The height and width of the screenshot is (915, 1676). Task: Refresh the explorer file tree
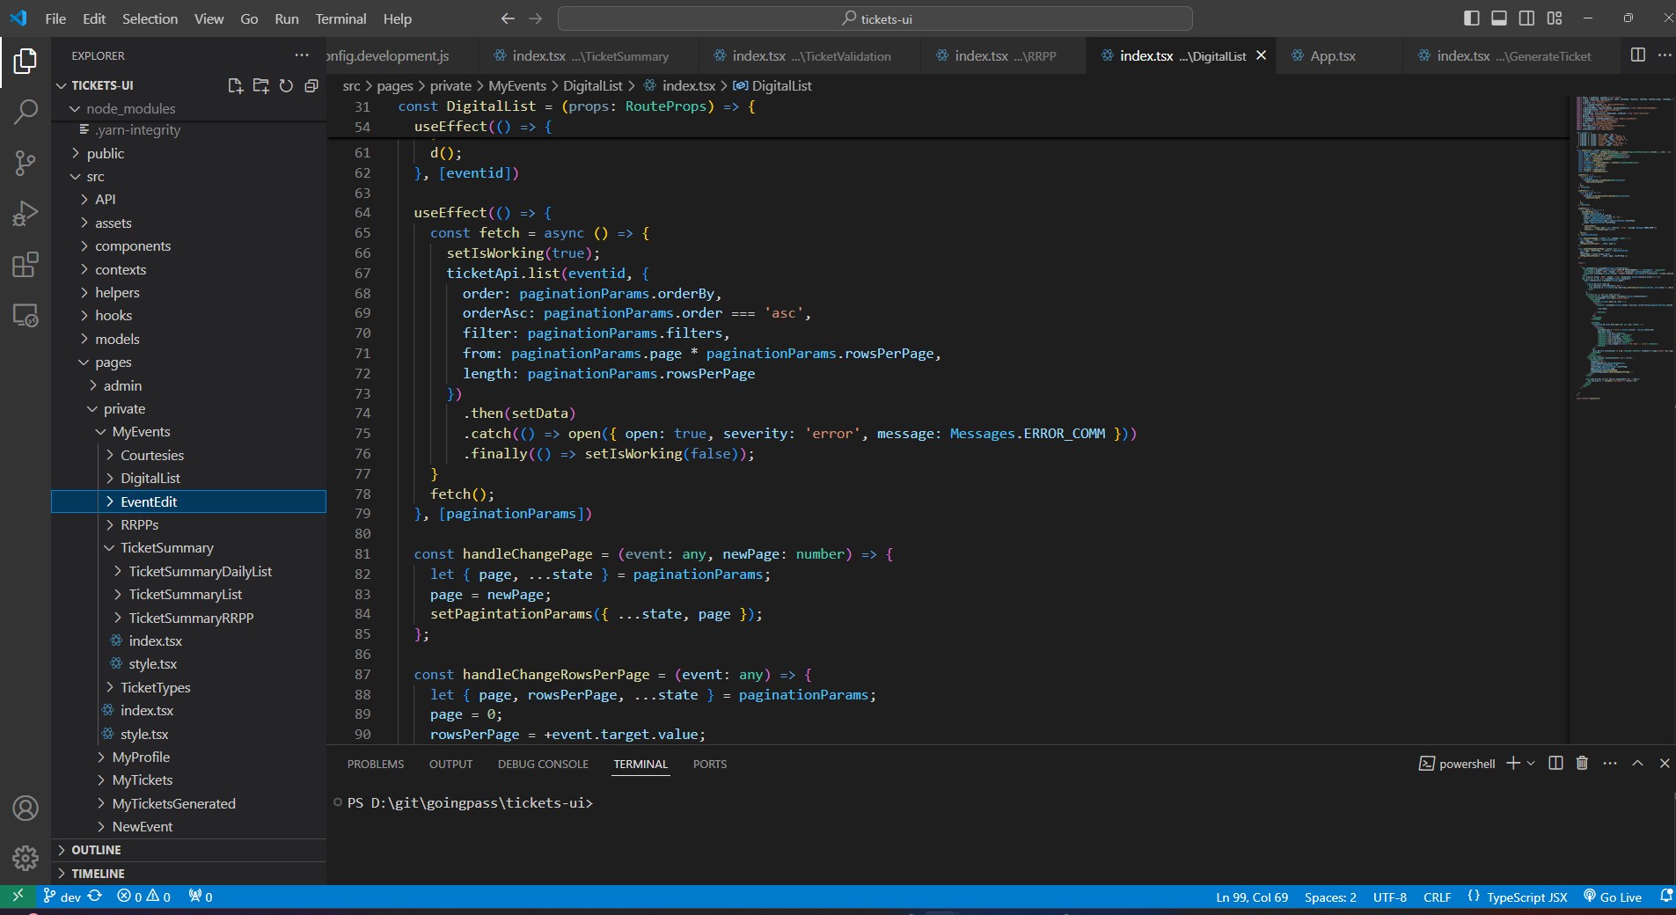pos(286,85)
